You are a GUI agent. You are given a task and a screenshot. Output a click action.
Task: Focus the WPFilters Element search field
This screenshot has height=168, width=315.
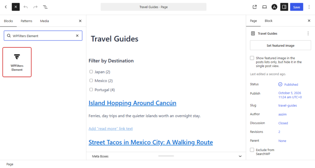(x=43, y=36)
